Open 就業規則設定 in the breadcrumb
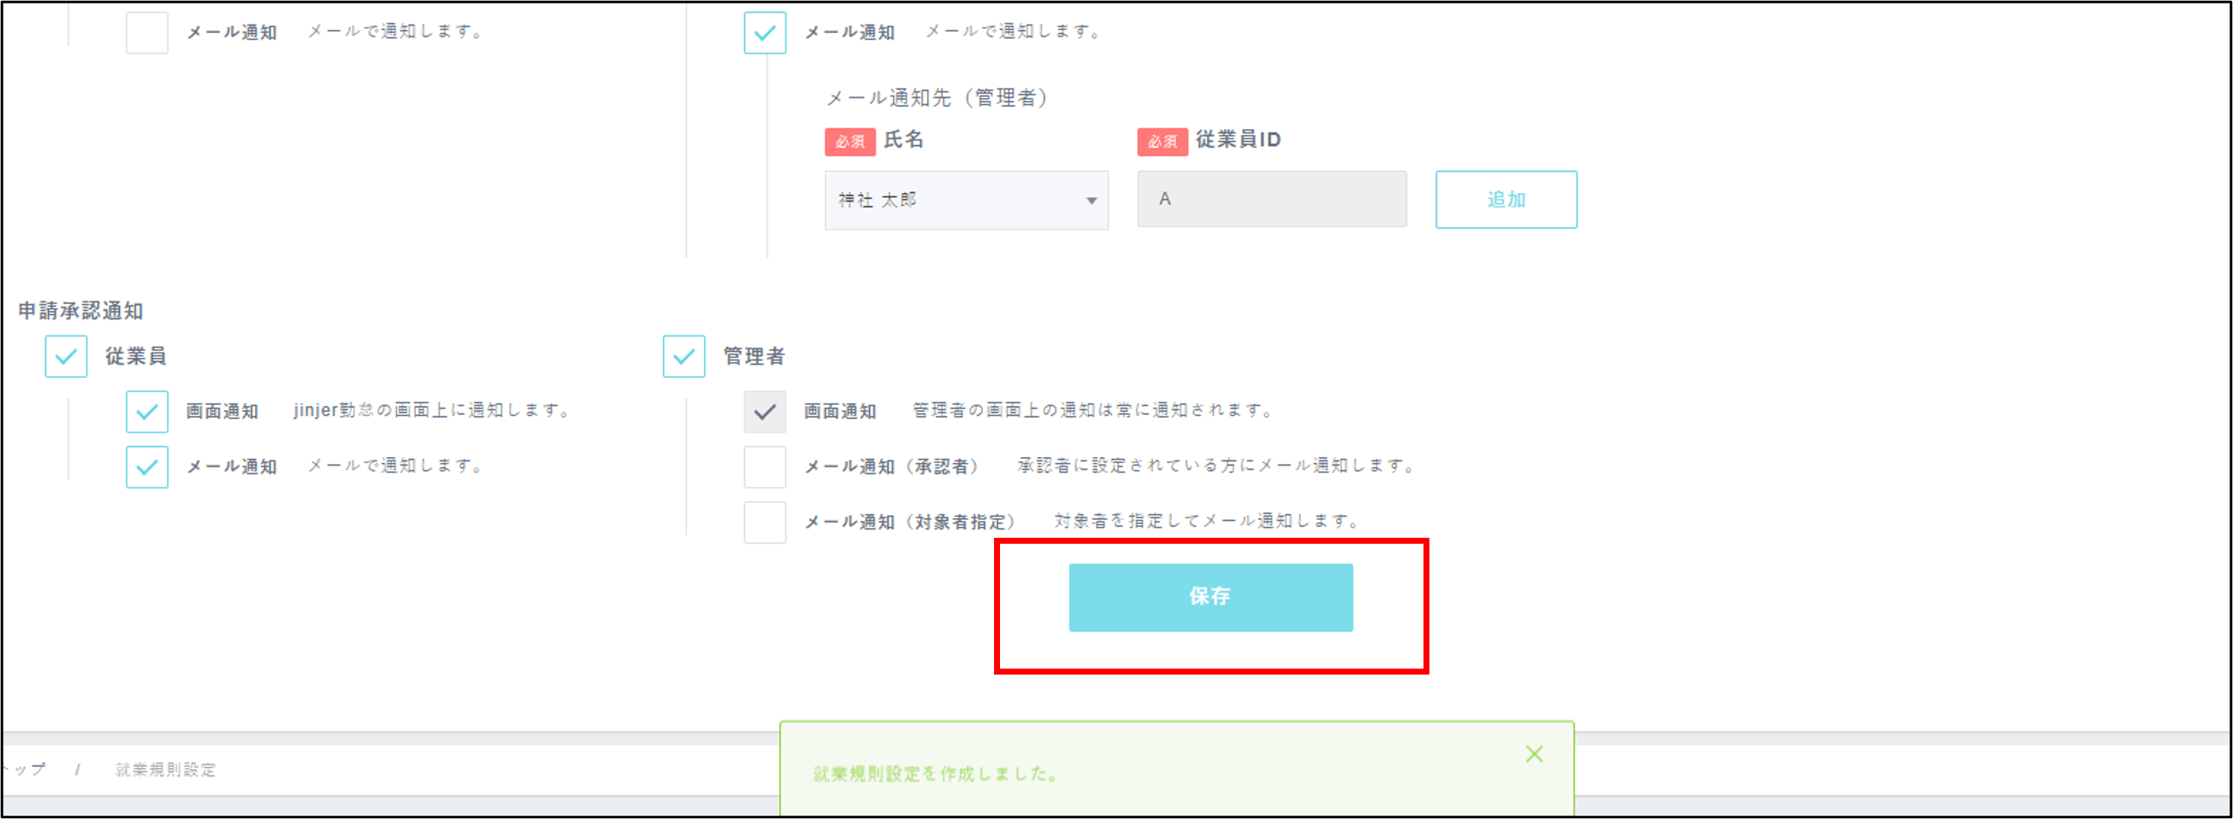Viewport: 2233px width, 819px height. (x=166, y=770)
